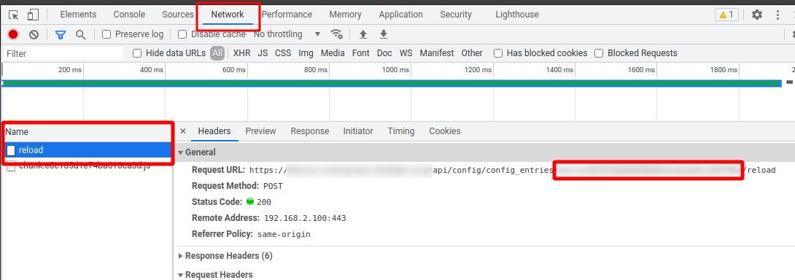This screenshot has width=795, height=280.
Task: Enable Disable cache checkbox
Action: point(182,34)
